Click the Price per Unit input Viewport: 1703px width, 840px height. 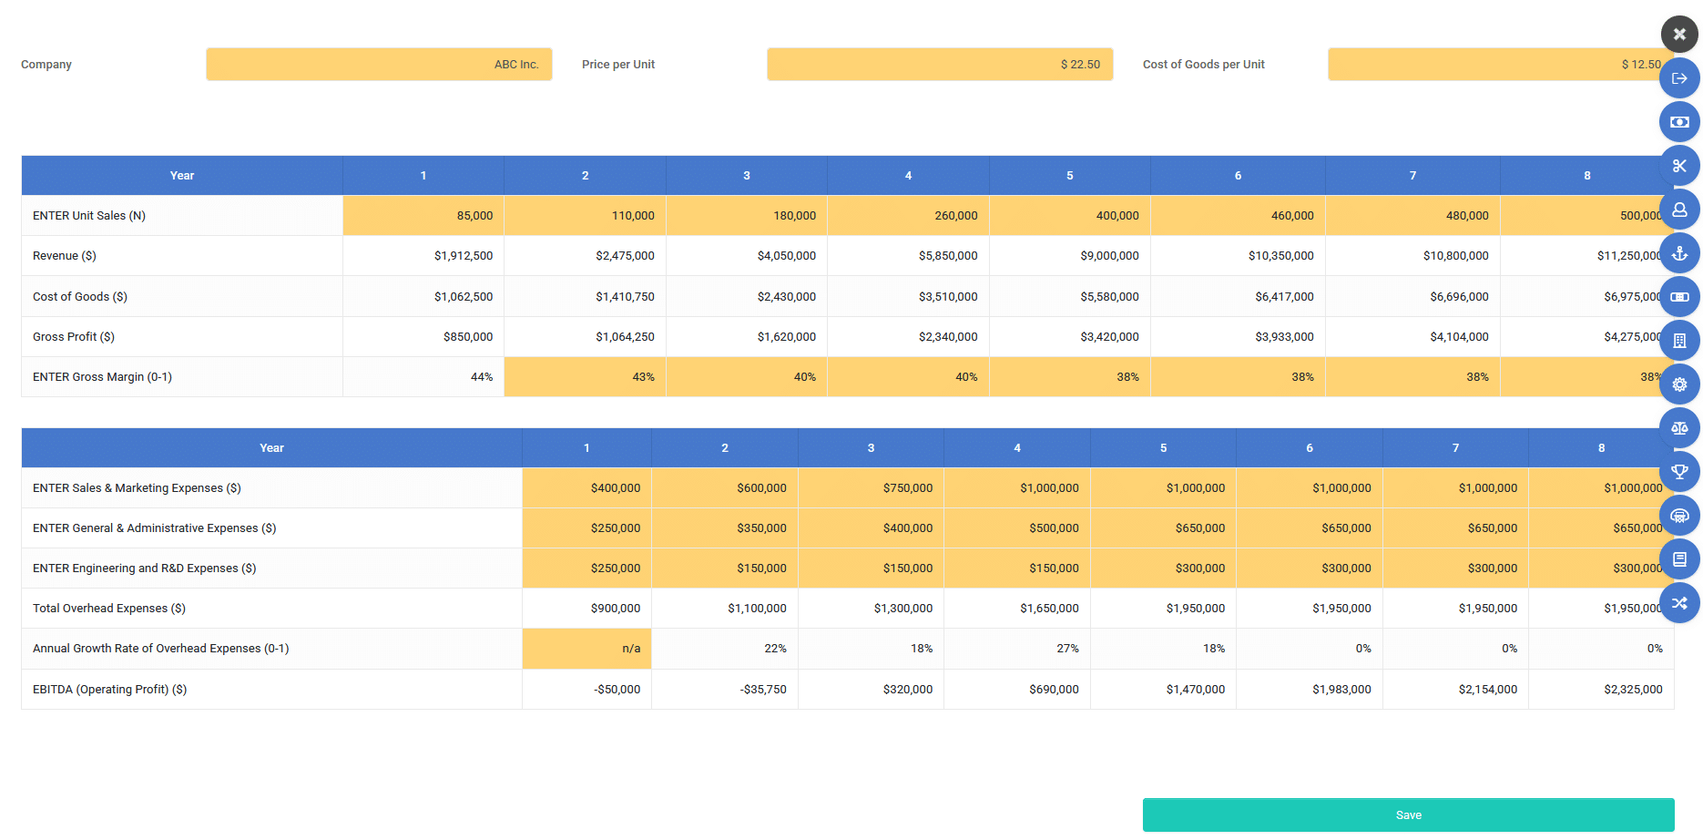pyautogui.click(x=939, y=65)
